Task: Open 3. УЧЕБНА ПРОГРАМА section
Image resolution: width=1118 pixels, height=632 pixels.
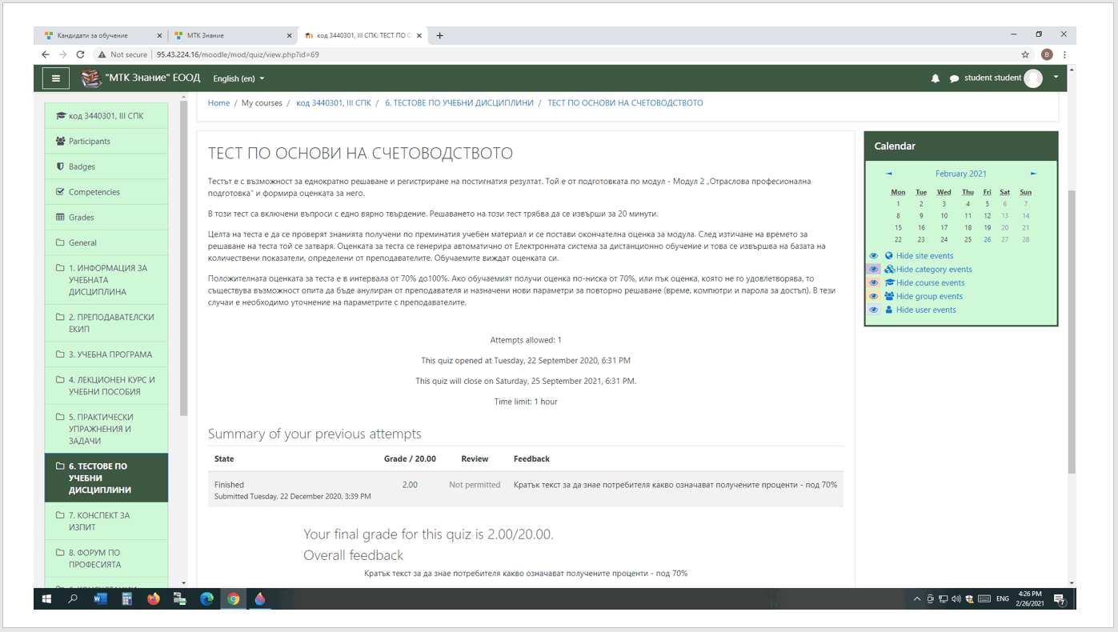Action: pos(106,354)
